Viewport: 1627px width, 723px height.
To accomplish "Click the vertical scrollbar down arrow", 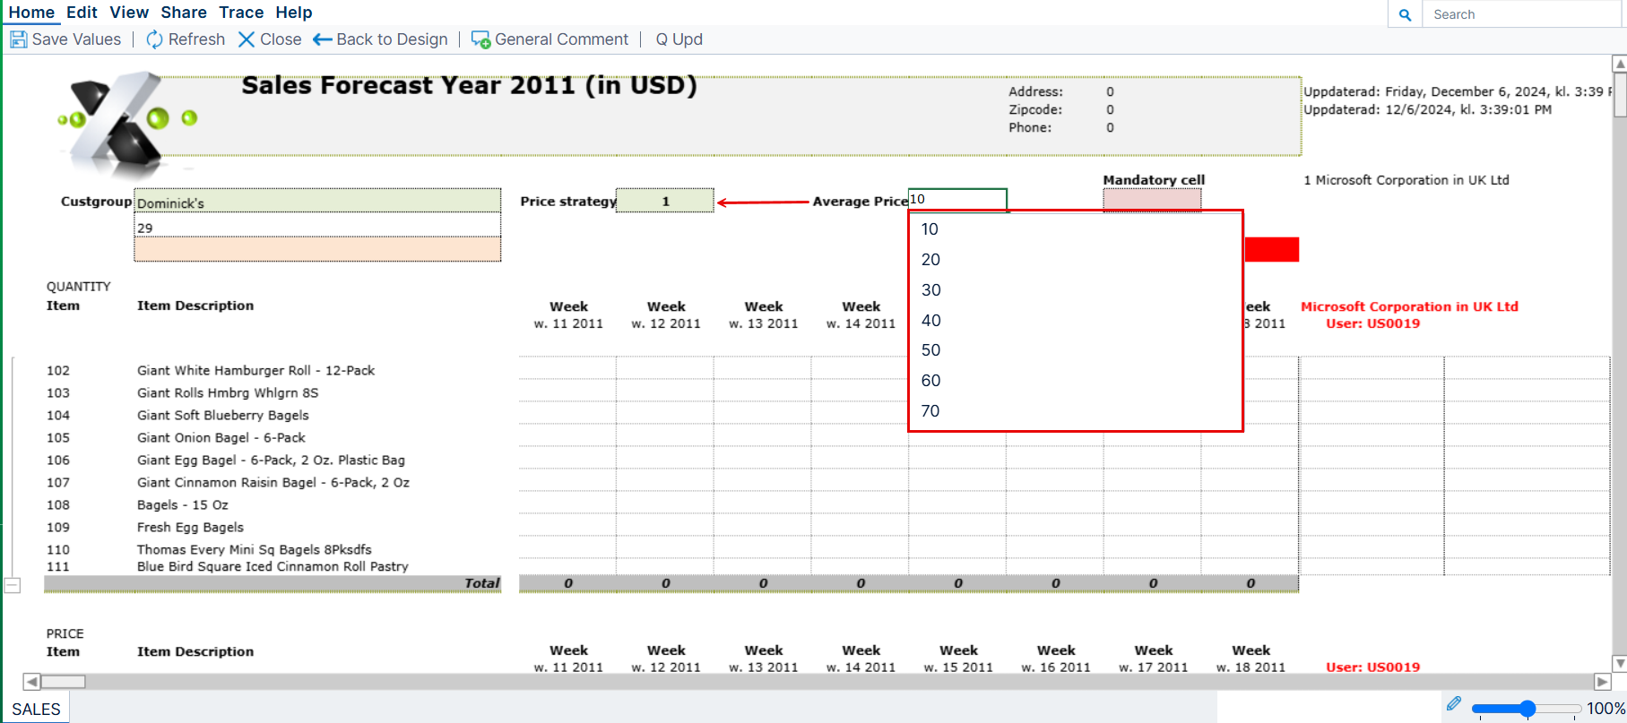I will pyautogui.click(x=1620, y=664).
